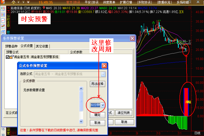204x136 pixels.
Task: Click the parameter list scroll up arrow
Action: [81, 89]
